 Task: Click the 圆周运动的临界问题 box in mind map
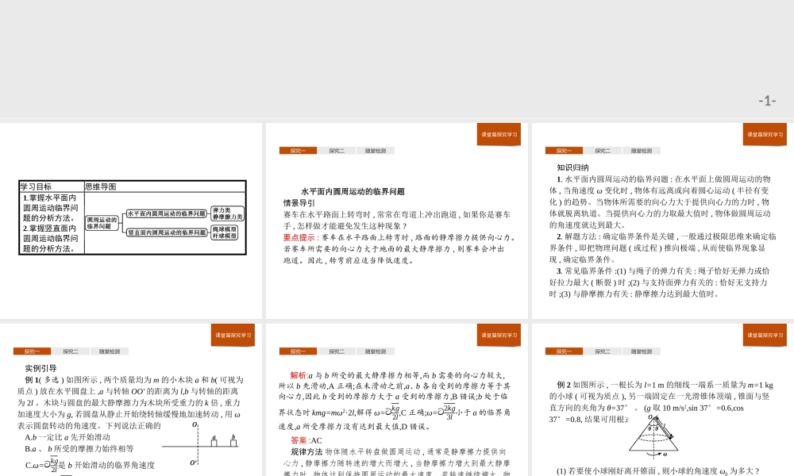[x=101, y=222]
